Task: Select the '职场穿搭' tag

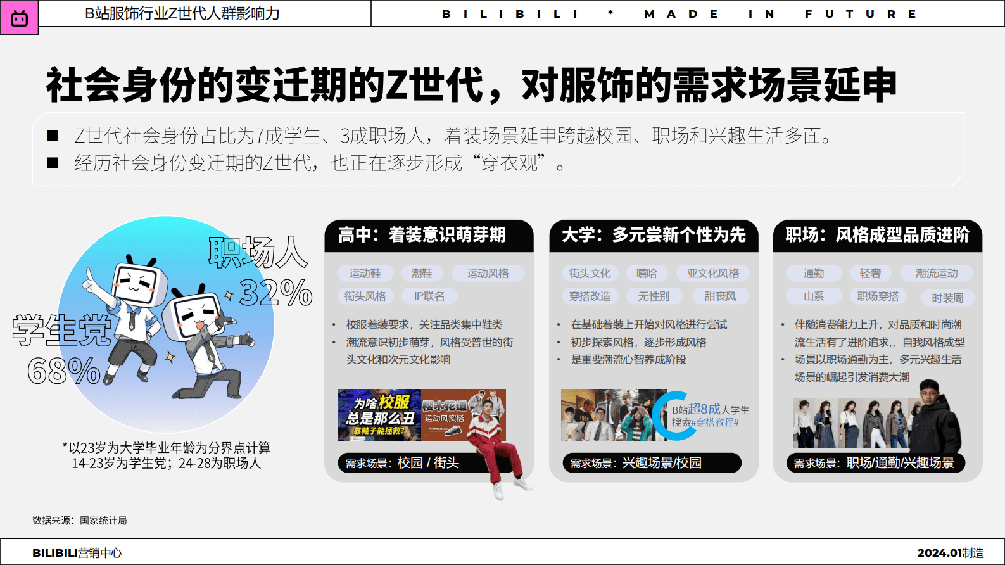Action: pyautogui.click(x=878, y=296)
